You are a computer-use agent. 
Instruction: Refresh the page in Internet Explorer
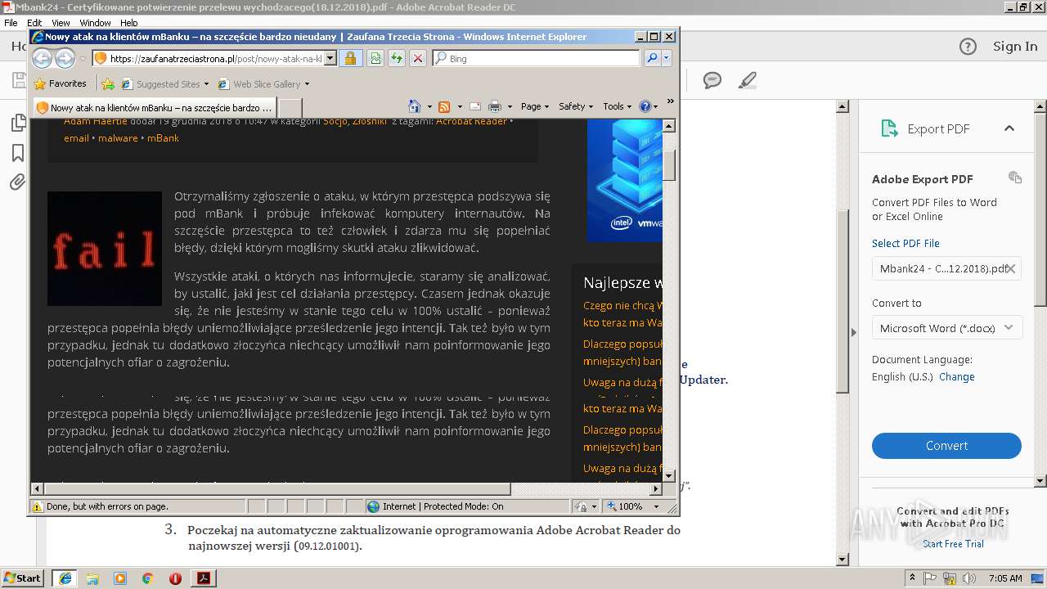(397, 58)
